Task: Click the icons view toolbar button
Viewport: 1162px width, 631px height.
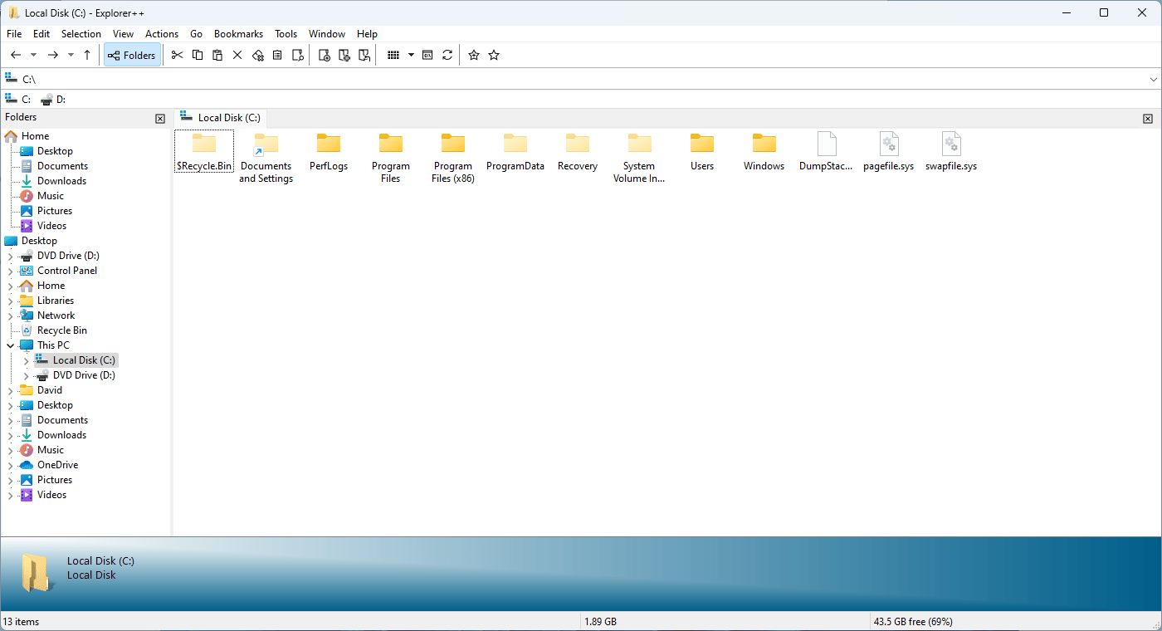Action: (x=392, y=55)
